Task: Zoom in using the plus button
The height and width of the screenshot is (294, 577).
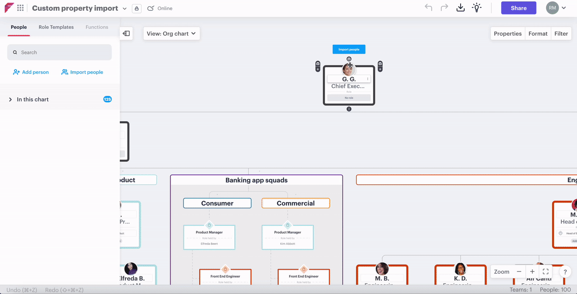Action: 532,271
